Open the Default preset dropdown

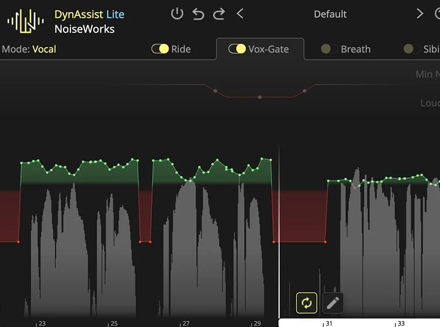click(330, 14)
